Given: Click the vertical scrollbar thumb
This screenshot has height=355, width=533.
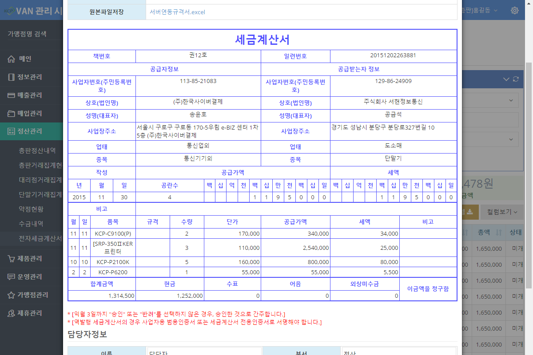Looking at the screenshot, I should click(x=529, y=175).
